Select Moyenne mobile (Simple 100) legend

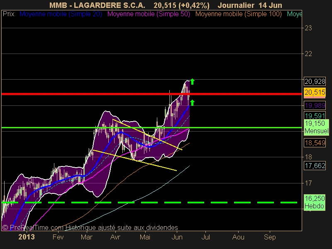pyautogui.click(x=238, y=14)
